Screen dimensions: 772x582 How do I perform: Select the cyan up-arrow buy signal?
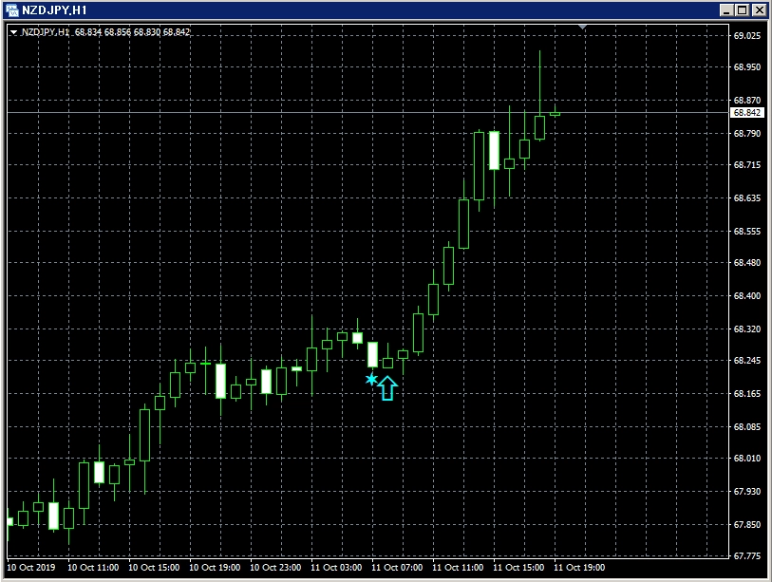click(x=388, y=388)
